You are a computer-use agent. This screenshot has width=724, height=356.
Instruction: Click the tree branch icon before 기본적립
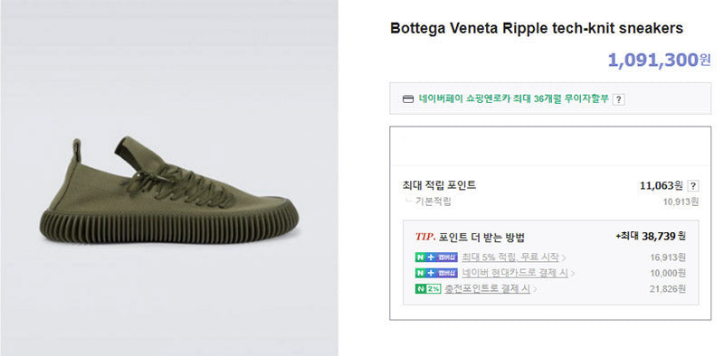coord(408,200)
